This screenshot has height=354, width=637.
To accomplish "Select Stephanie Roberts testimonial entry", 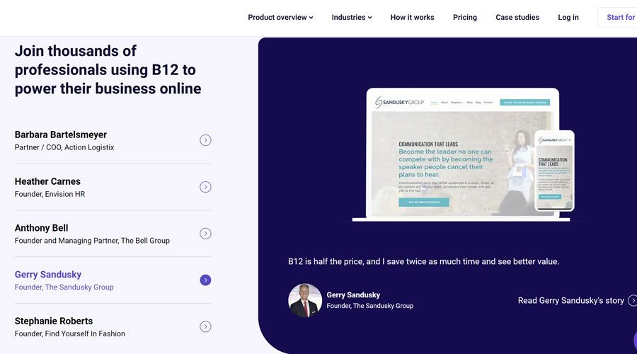I will [69, 326].
